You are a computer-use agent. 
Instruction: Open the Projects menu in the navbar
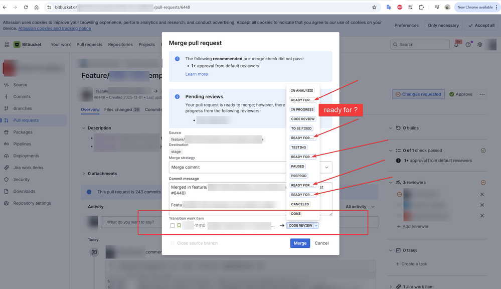[x=147, y=44]
